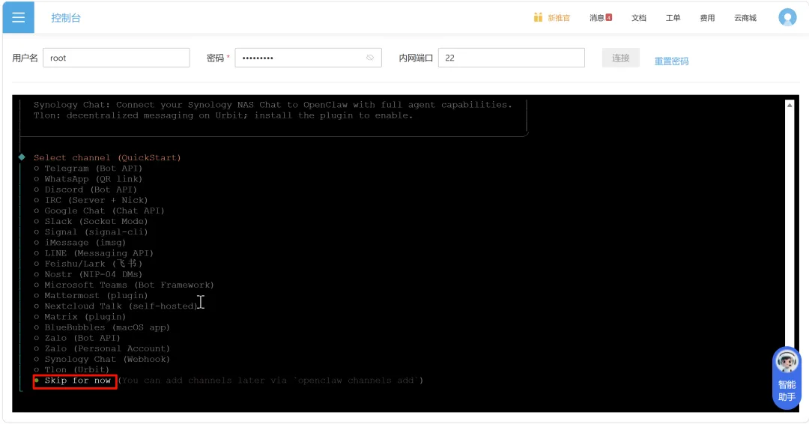
Task: Open the 工单 tickets menu
Action: coord(673,17)
